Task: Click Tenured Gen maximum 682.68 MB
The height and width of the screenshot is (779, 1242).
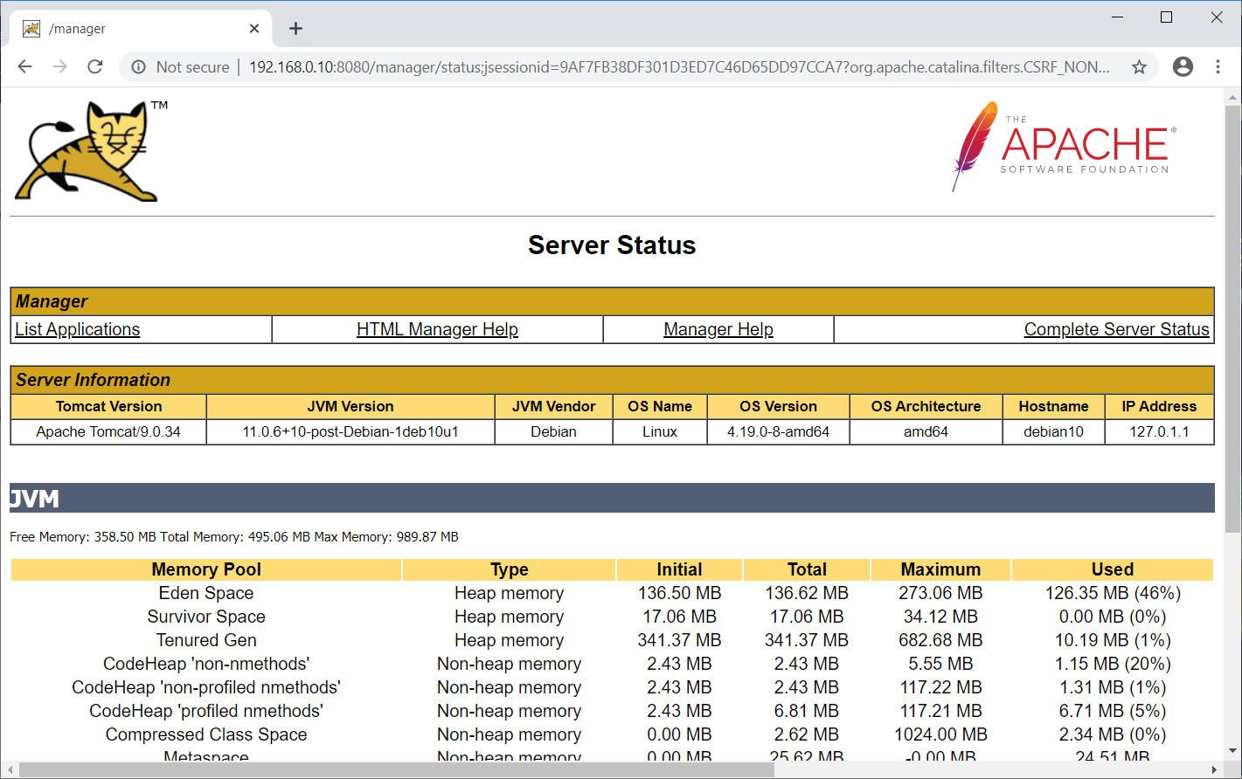Action: point(940,640)
